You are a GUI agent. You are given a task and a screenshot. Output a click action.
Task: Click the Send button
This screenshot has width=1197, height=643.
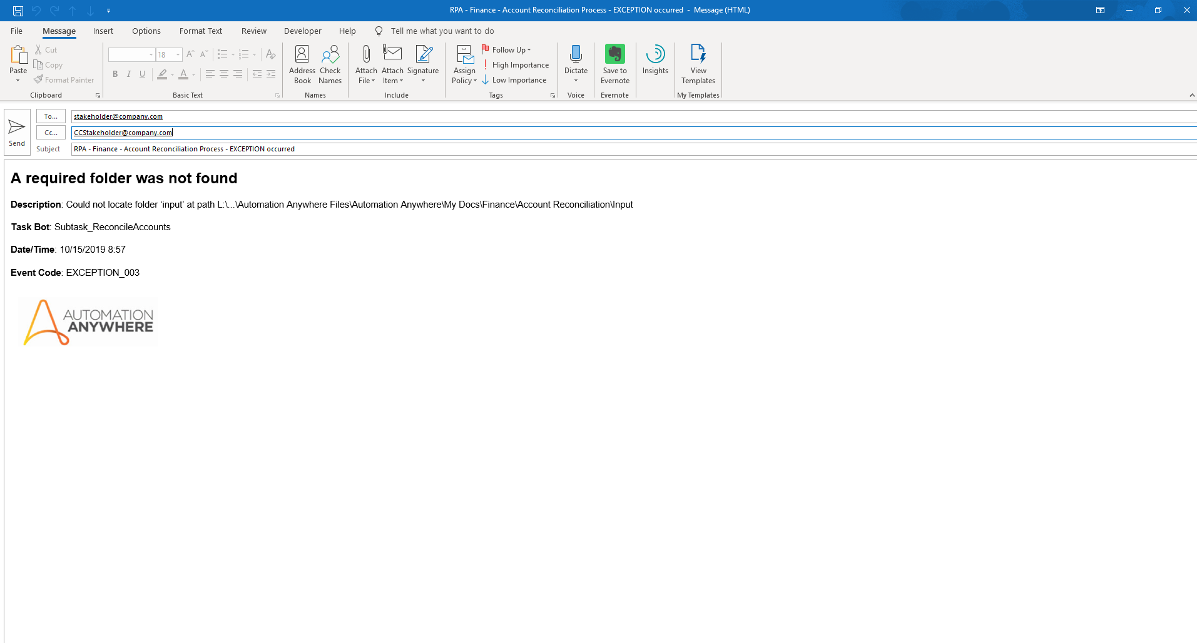[17, 132]
